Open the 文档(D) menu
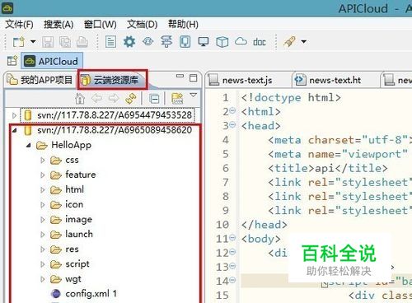This screenshot has height=303, width=412. [x=143, y=25]
